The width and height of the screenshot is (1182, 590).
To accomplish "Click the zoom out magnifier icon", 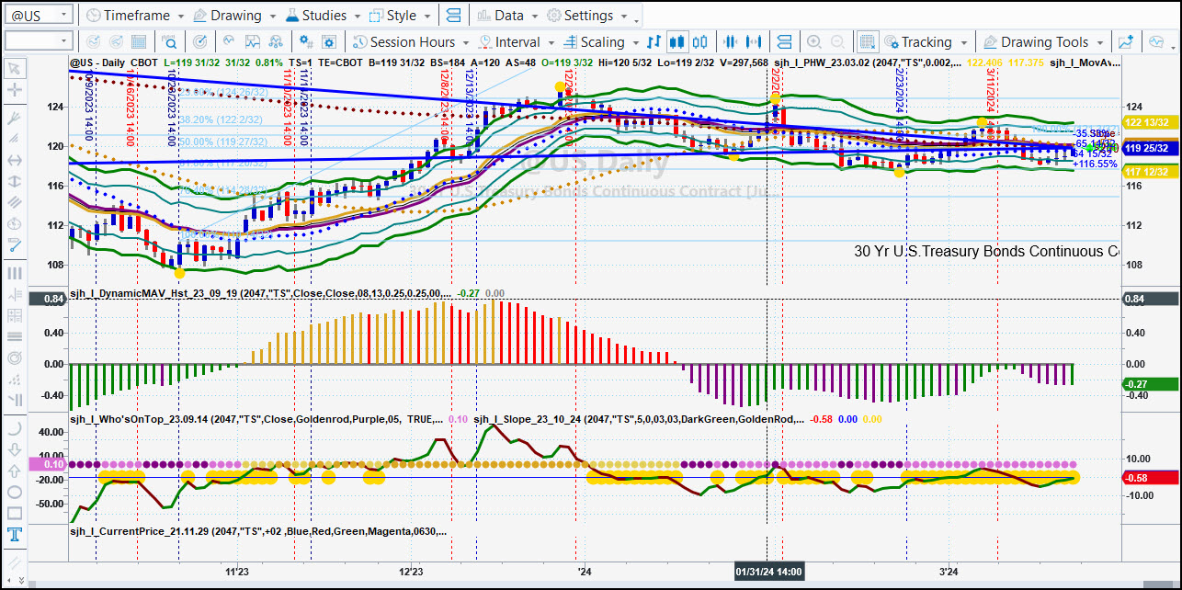I will [x=837, y=42].
